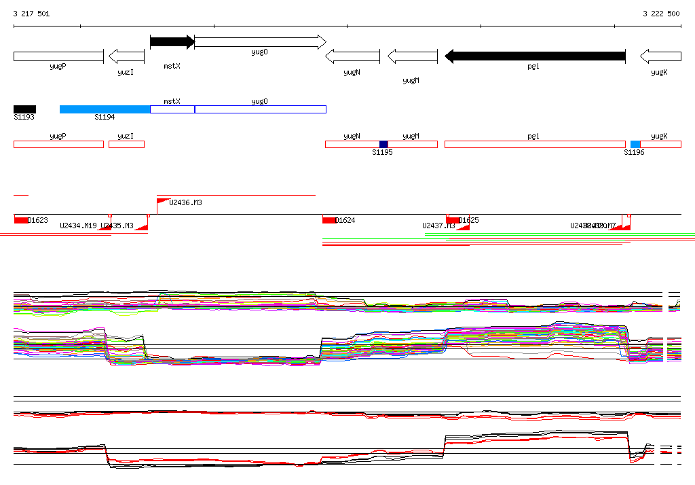The image size is (695, 485).
Task: Click the yugP gene rectangle in top track
Action: click(x=58, y=56)
